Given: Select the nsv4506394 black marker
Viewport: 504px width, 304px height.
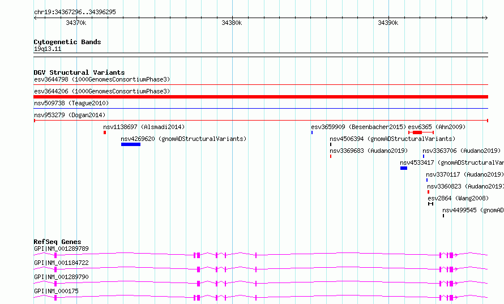Looking at the screenshot, I should pos(331,144).
